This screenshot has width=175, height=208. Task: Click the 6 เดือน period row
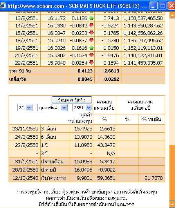(87, 137)
